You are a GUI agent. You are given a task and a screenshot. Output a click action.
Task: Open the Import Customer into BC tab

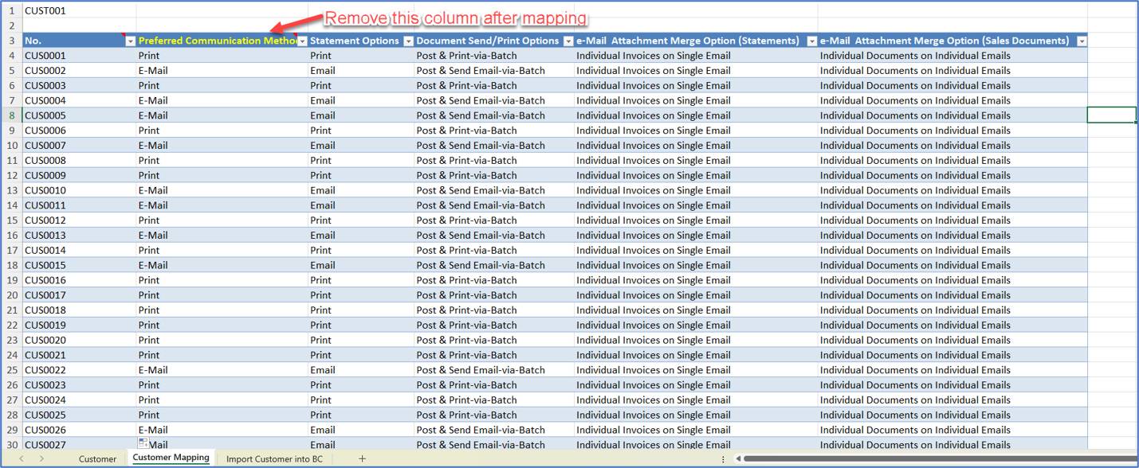pyautogui.click(x=274, y=458)
